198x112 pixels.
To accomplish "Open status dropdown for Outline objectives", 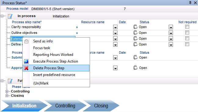I will pos(171,33).
